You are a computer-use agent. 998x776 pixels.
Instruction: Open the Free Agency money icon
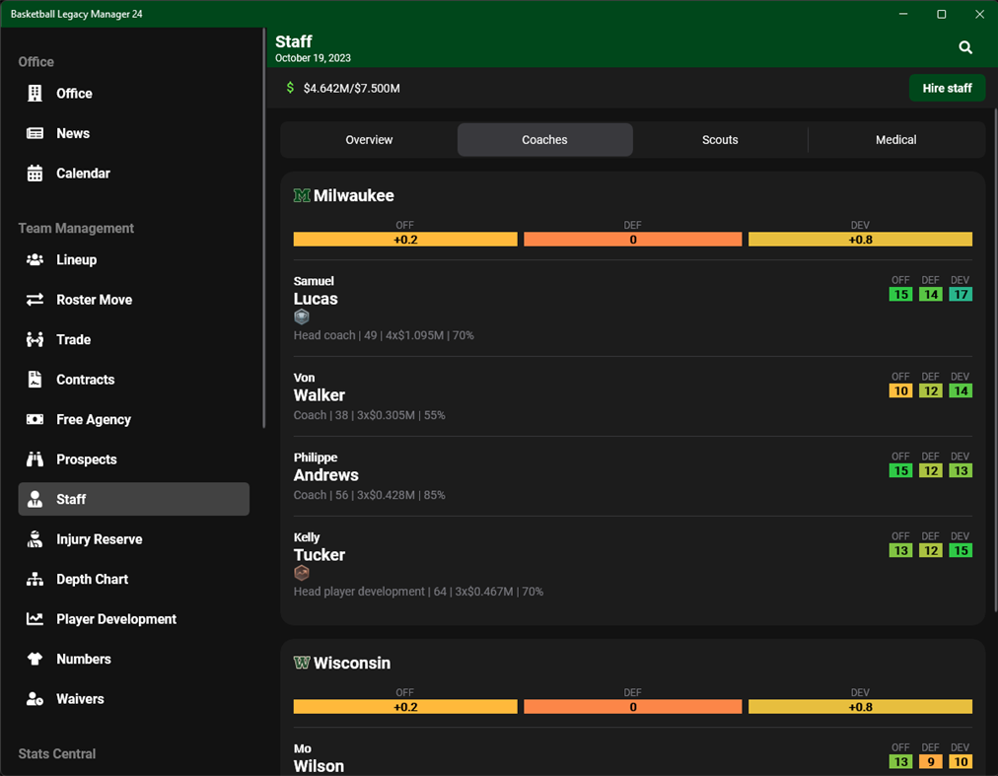click(35, 419)
